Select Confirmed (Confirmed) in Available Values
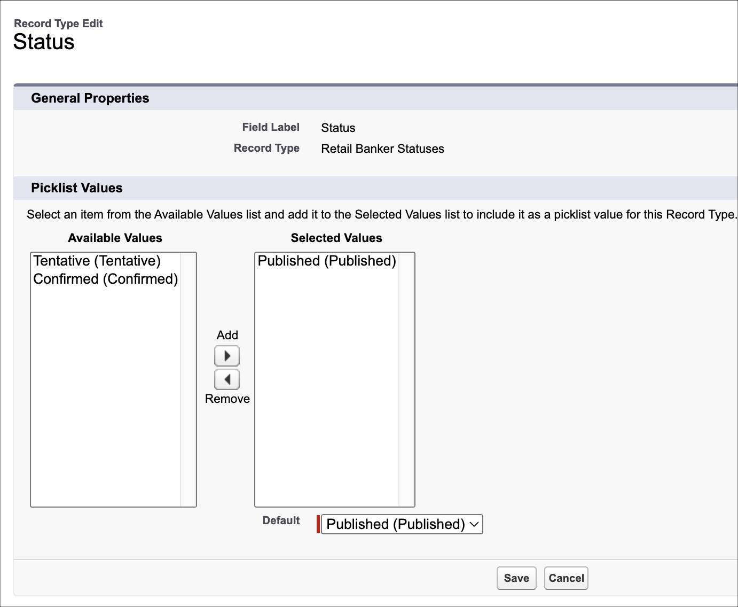The height and width of the screenshot is (607, 738). (106, 279)
